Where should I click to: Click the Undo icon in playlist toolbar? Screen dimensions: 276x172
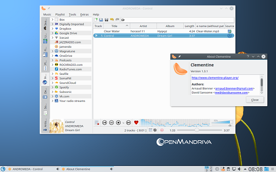(112, 20)
